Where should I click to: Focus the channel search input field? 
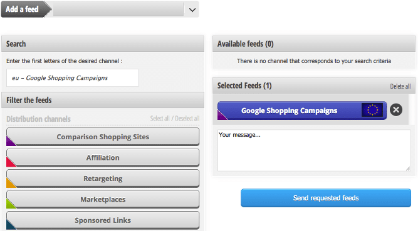pos(72,78)
